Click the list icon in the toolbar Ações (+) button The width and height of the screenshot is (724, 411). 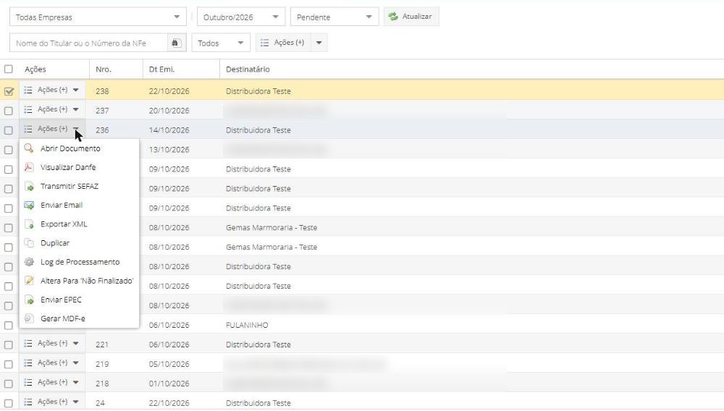click(264, 43)
